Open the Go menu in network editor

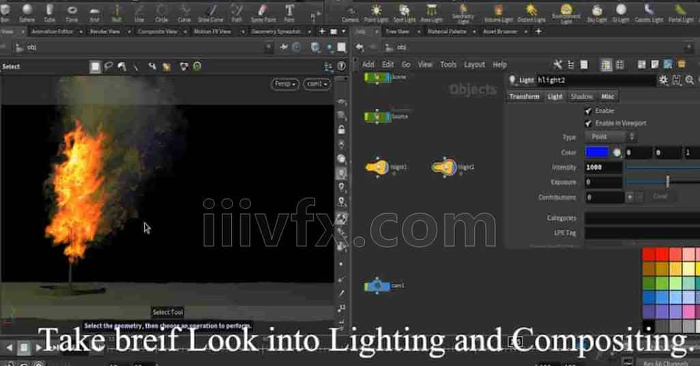click(x=406, y=65)
